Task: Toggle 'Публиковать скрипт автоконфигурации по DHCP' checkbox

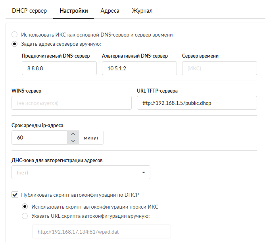Action: (15, 195)
